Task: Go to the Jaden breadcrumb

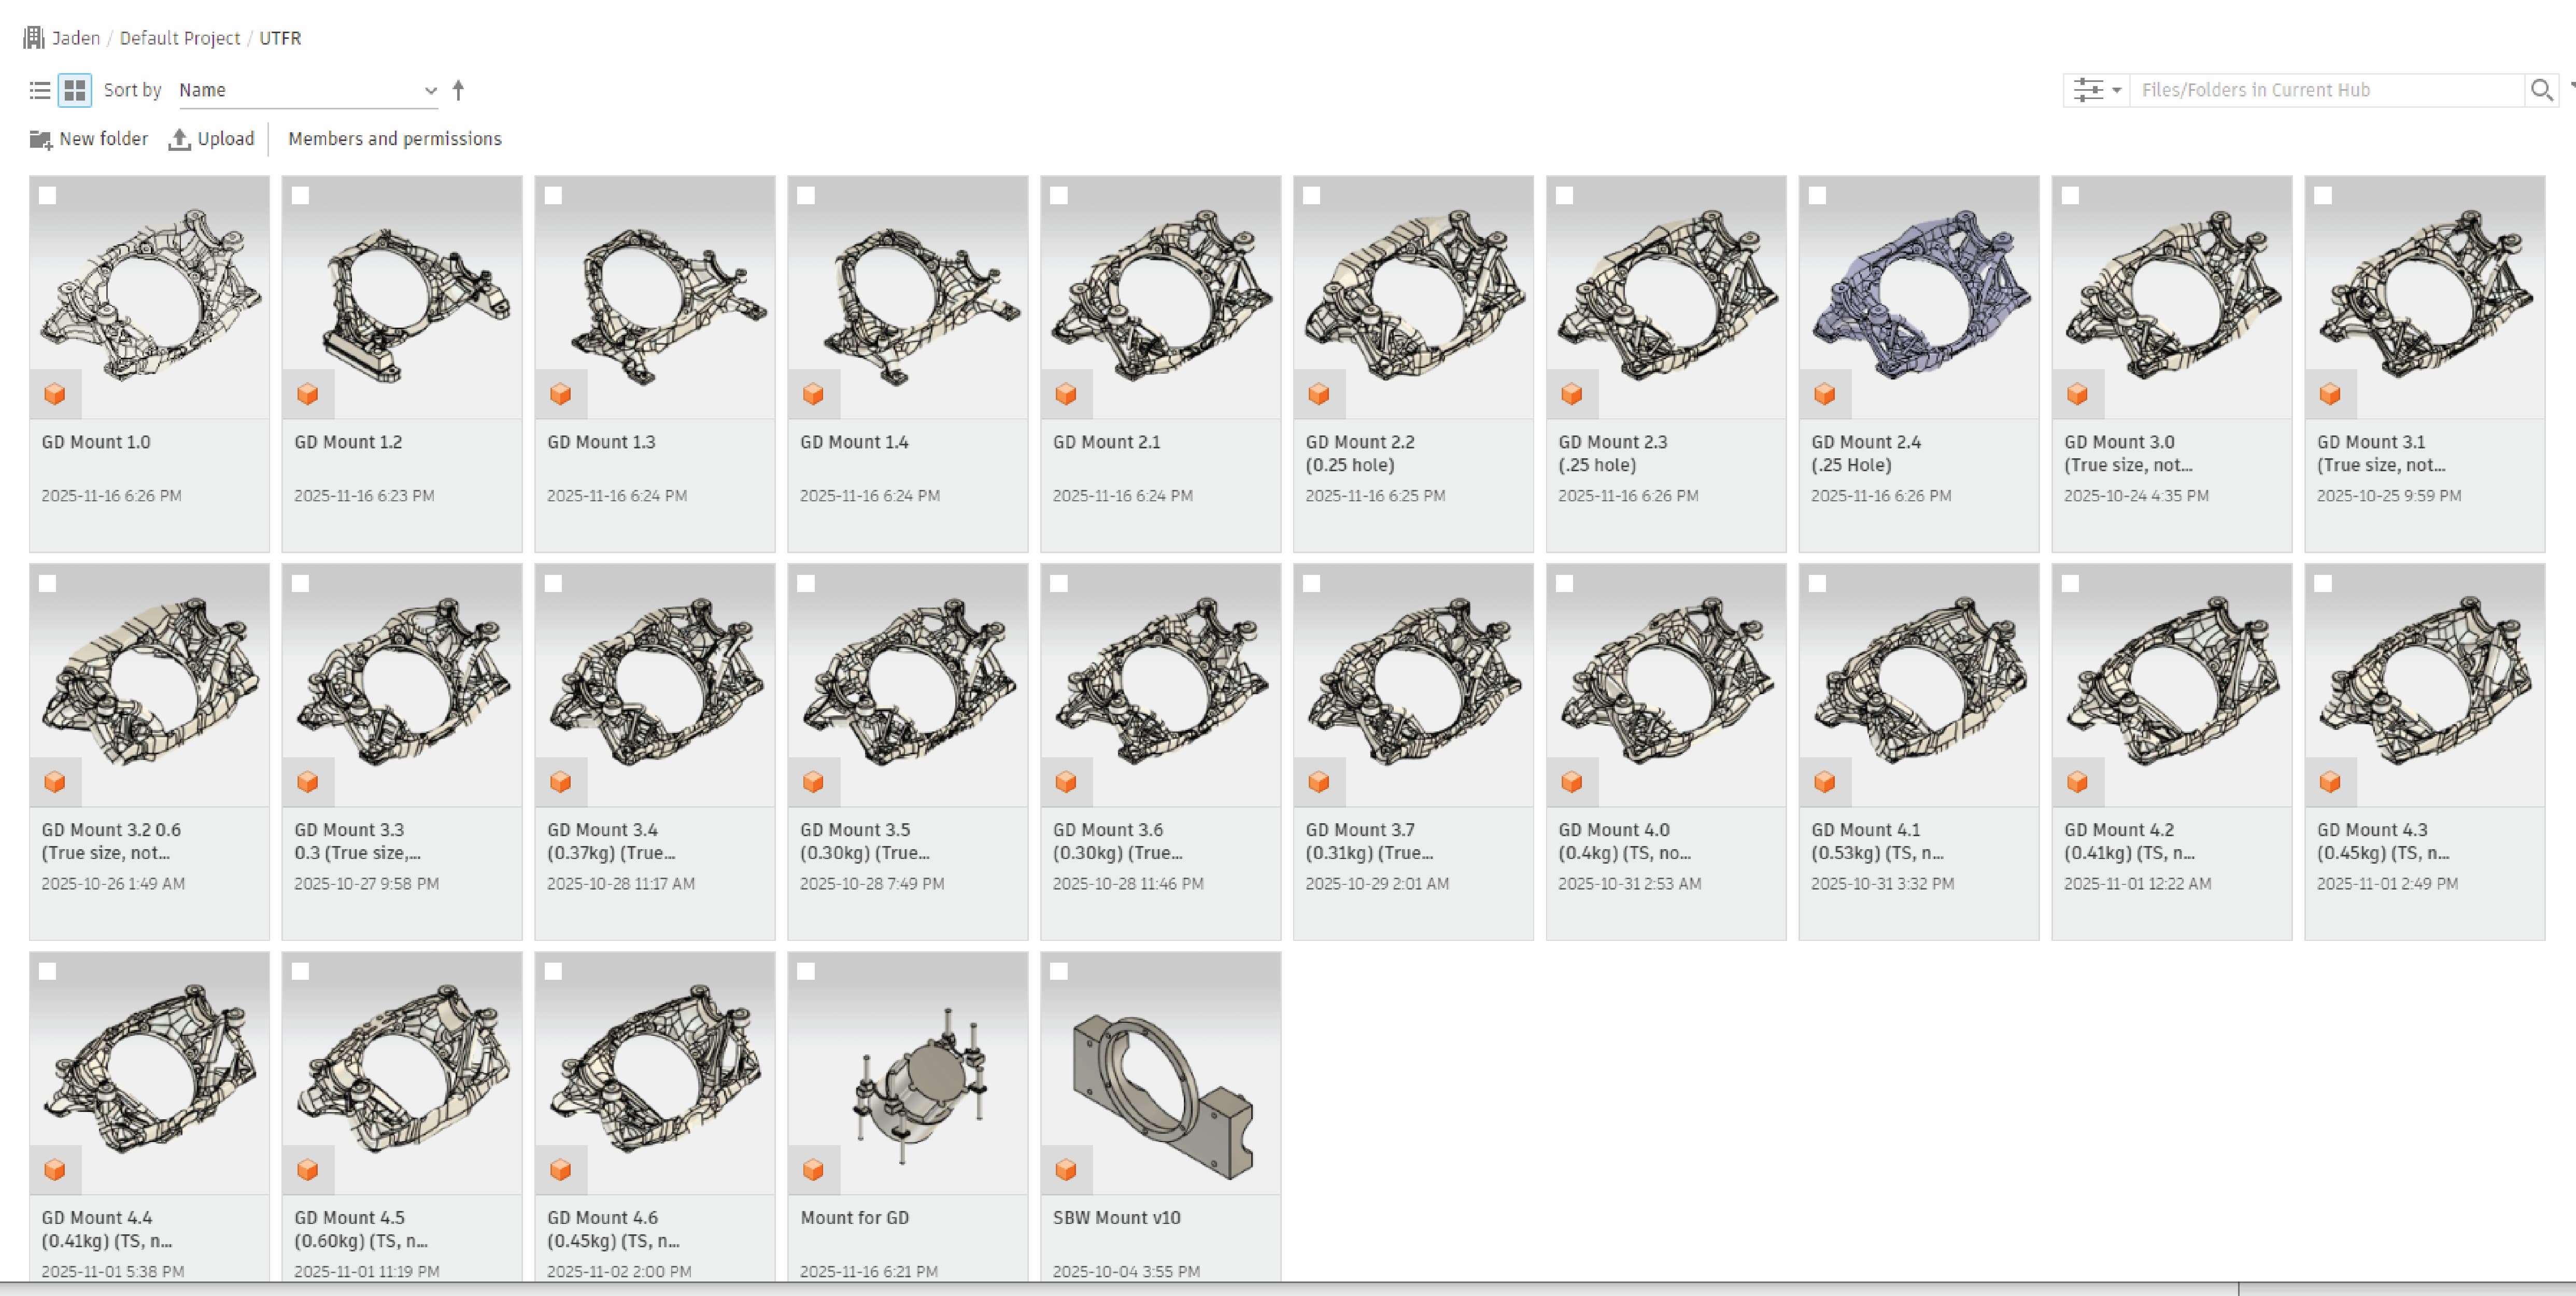Action: coord(76,38)
